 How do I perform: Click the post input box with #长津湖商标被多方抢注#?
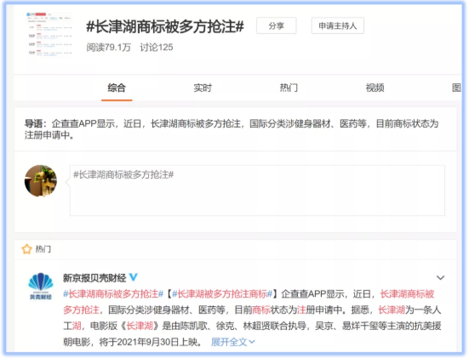click(x=257, y=190)
